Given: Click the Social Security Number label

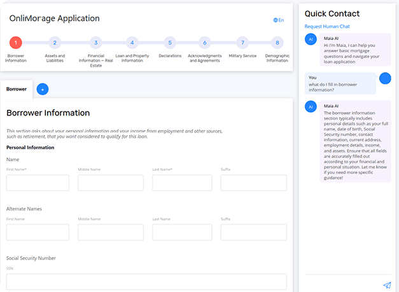Looking at the screenshot, I should (31, 258).
